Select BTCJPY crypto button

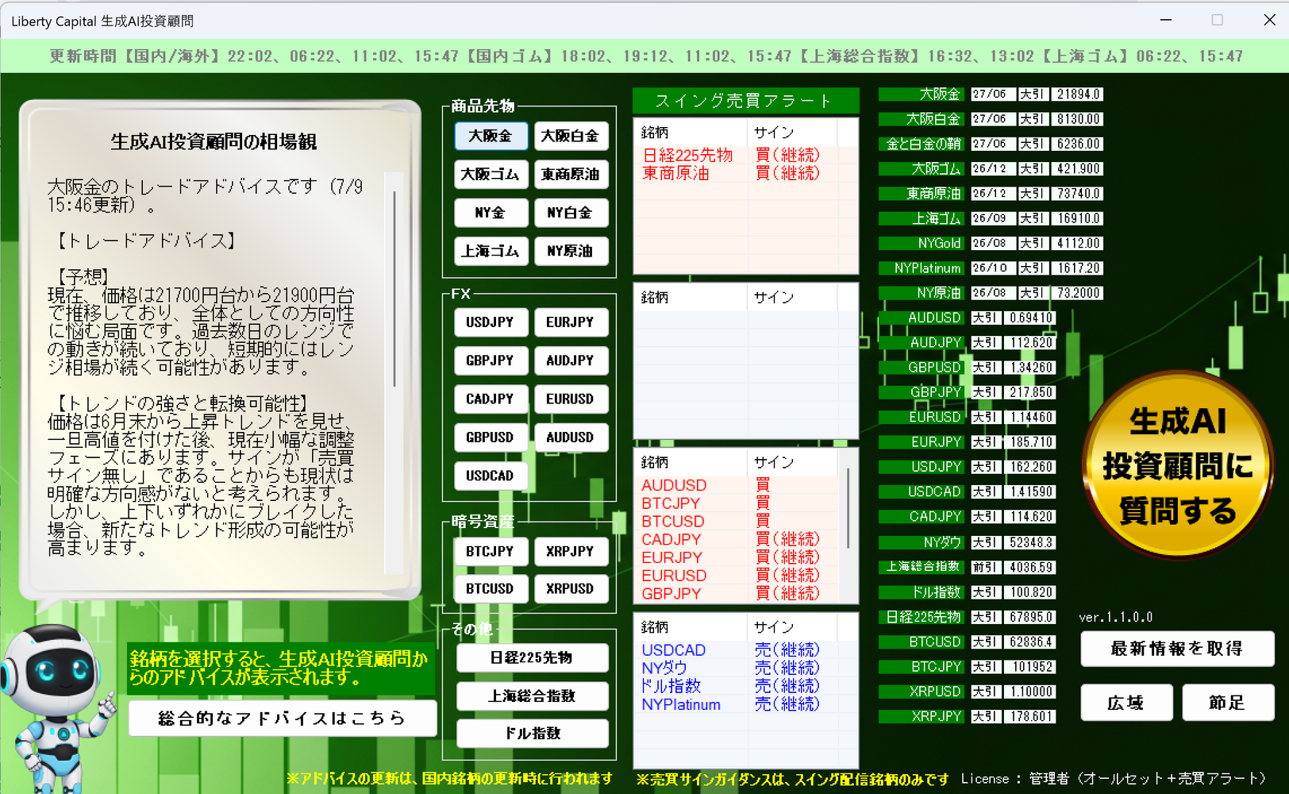click(x=491, y=551)
